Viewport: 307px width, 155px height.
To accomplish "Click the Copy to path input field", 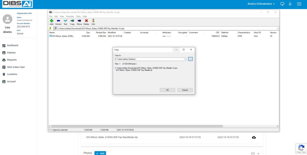I will (148, 59).
